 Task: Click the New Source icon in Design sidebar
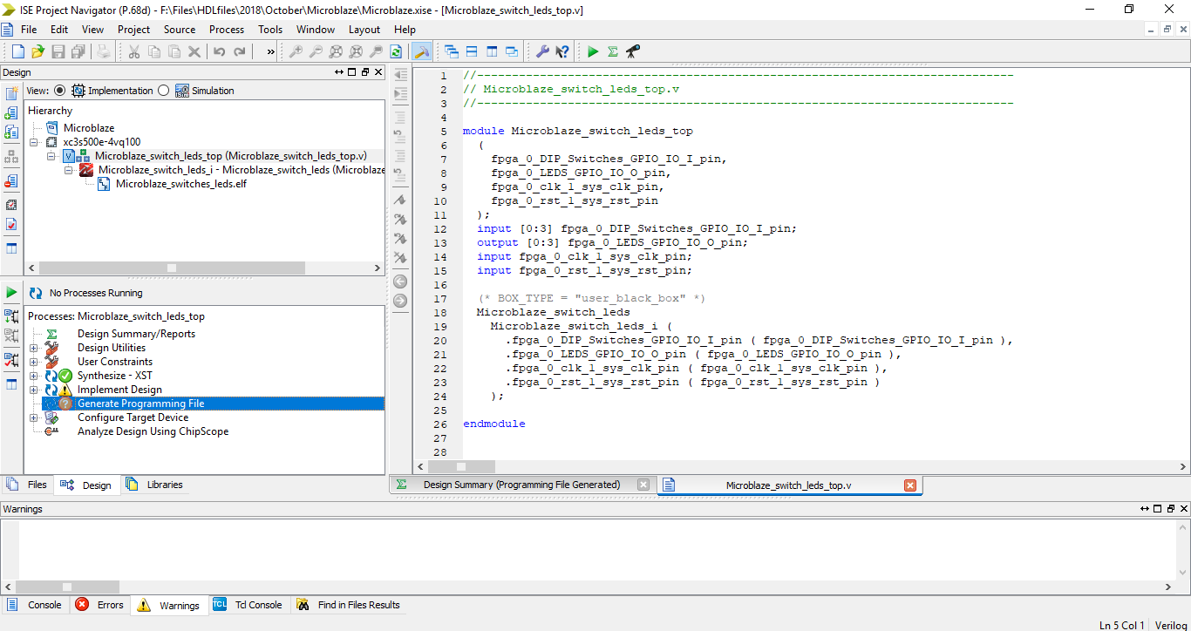tap(11, 93)
